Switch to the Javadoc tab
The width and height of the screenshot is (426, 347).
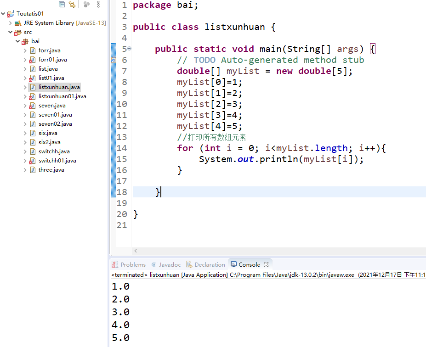[166, 264]
